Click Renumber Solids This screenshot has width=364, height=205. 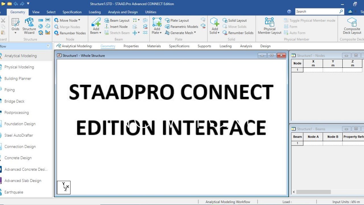[x=238, y=33]
